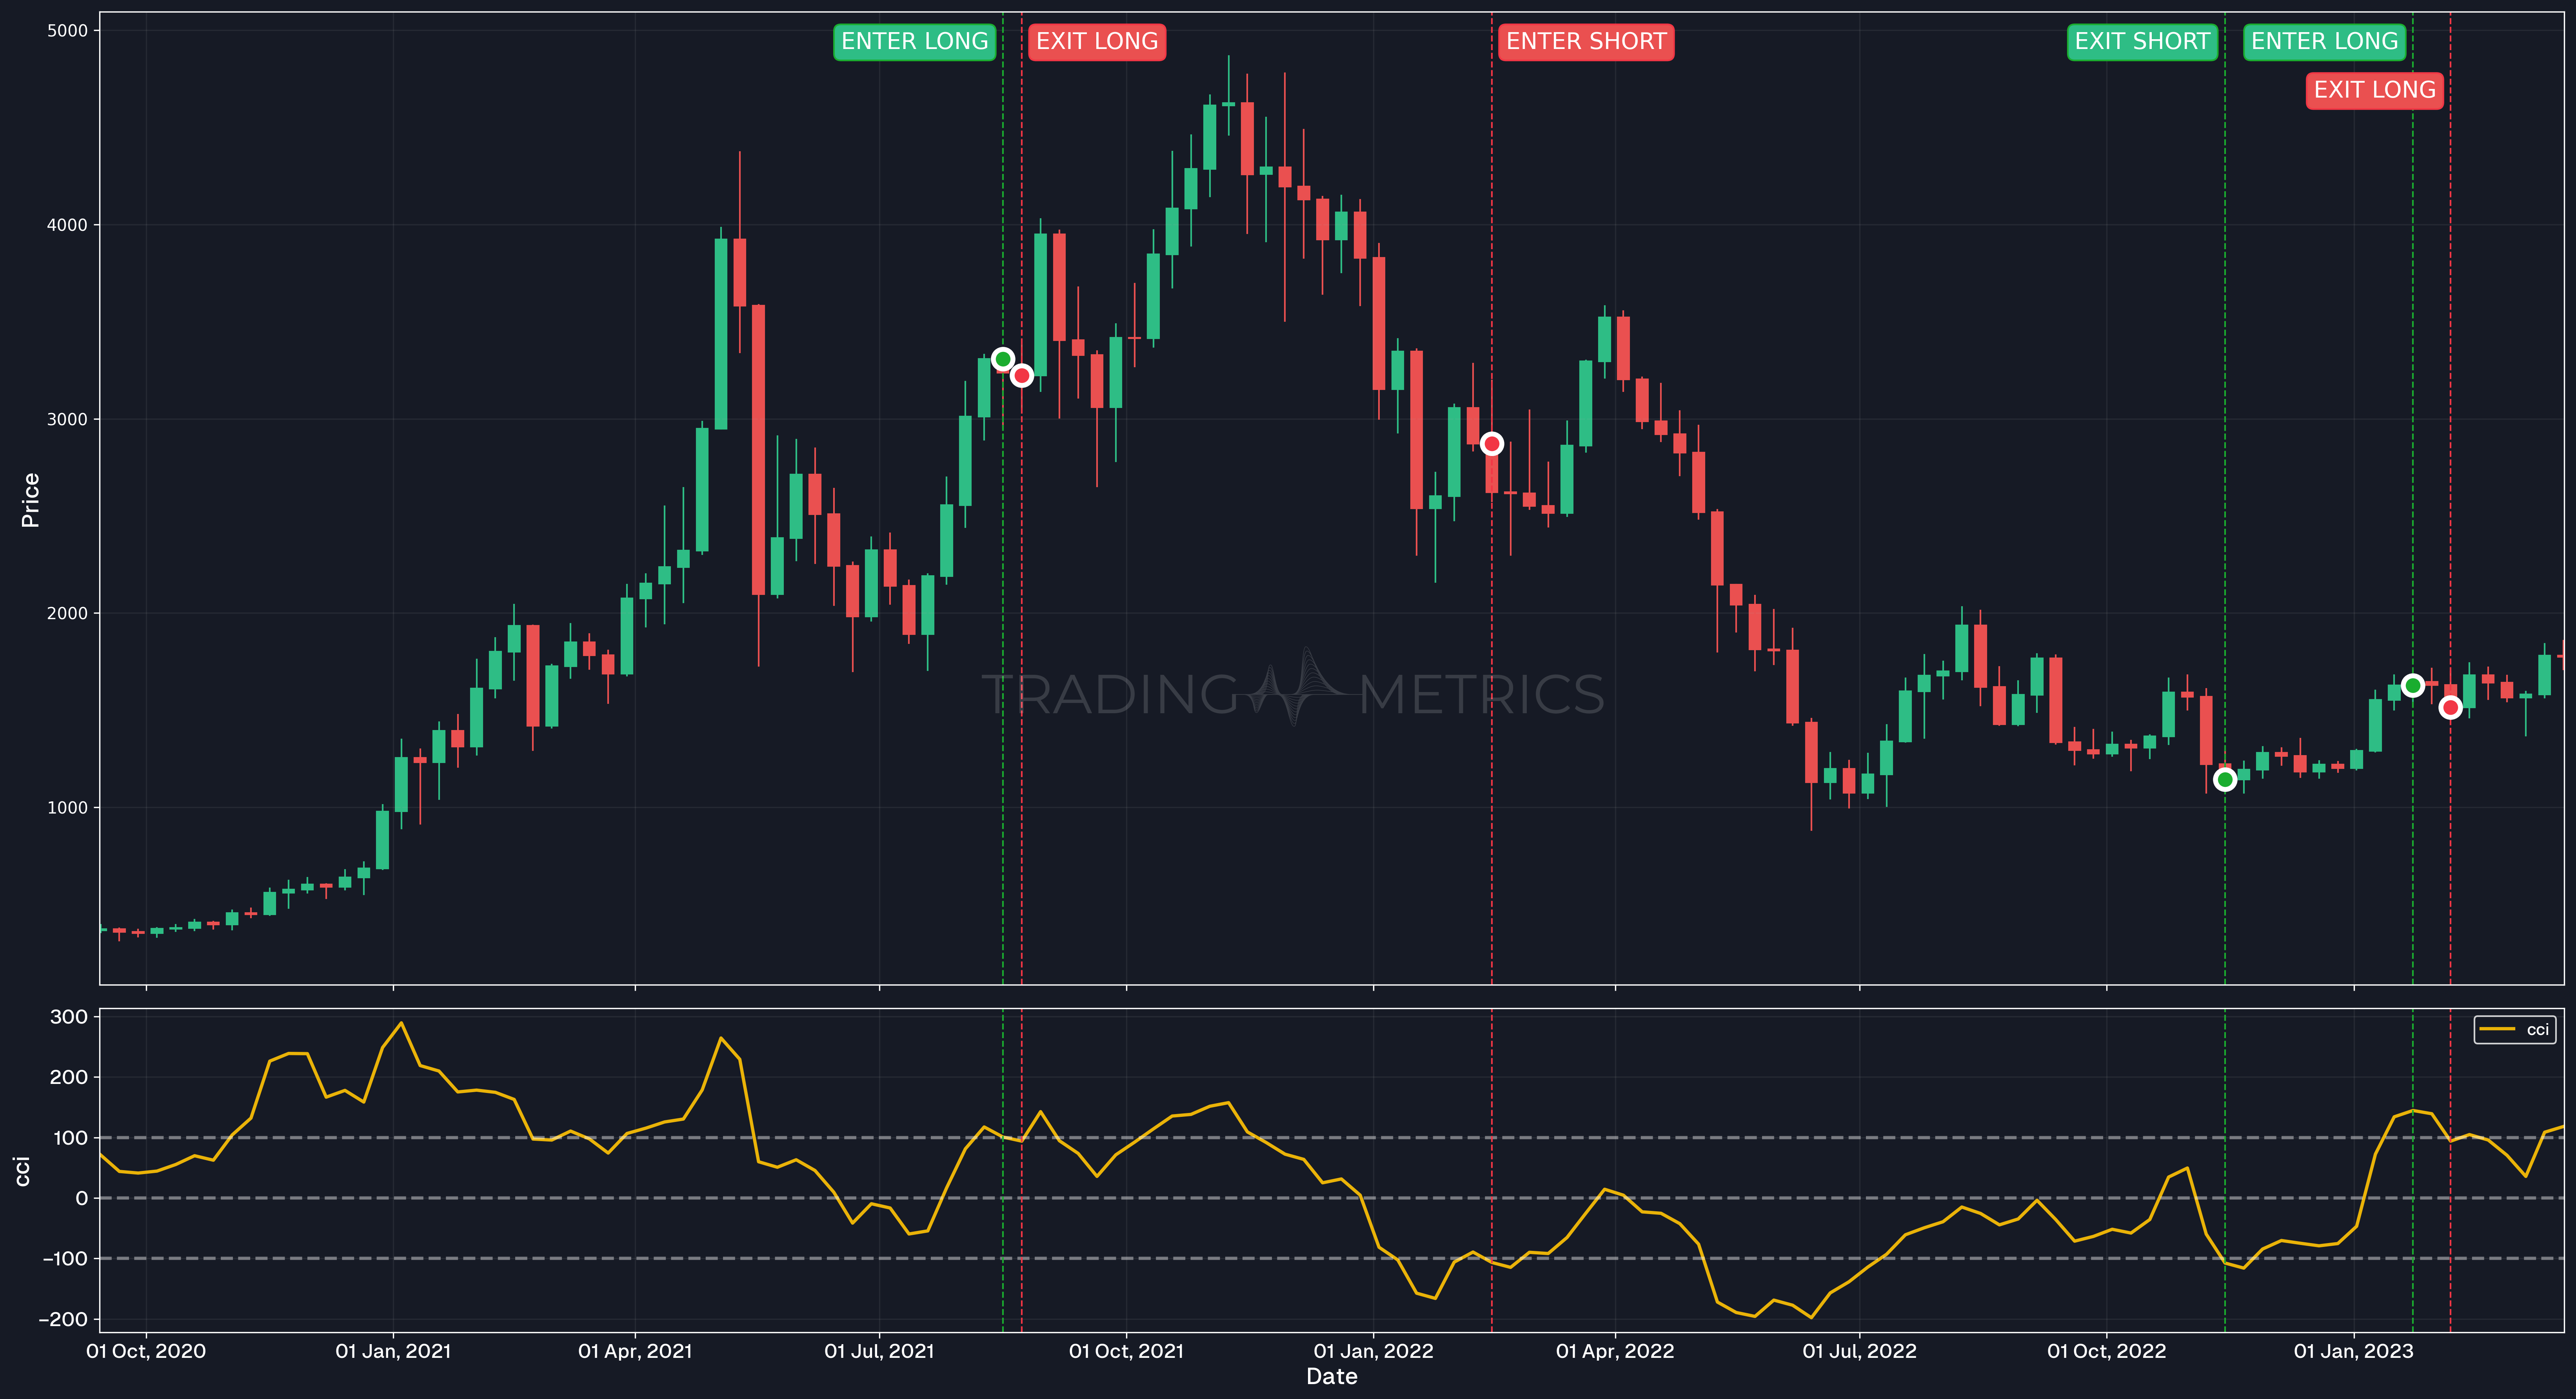
Task: Click the −200 cci axis label
Action: pos(63,1319)
